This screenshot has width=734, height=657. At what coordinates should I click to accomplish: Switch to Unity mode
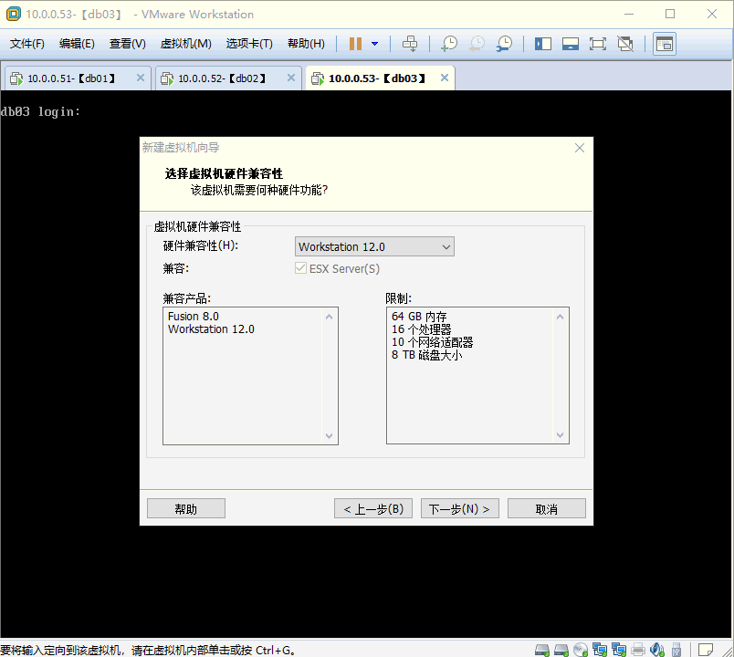pyautogui.click(x=624, y=43)
